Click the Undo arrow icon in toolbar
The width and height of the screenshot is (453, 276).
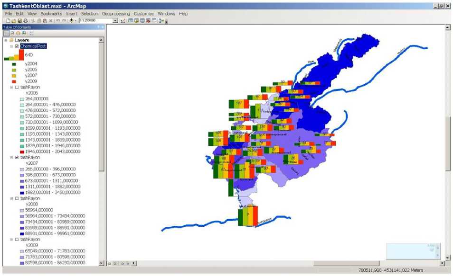57,21
